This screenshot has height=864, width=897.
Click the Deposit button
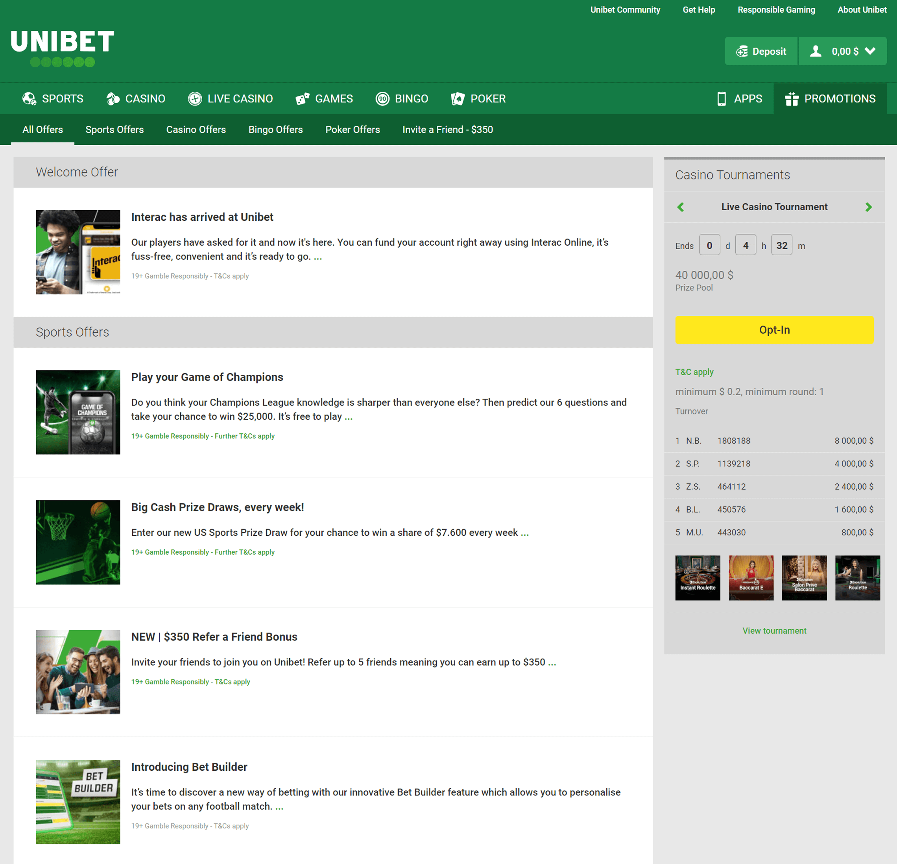pyautogui.click(x=760, y=51)
